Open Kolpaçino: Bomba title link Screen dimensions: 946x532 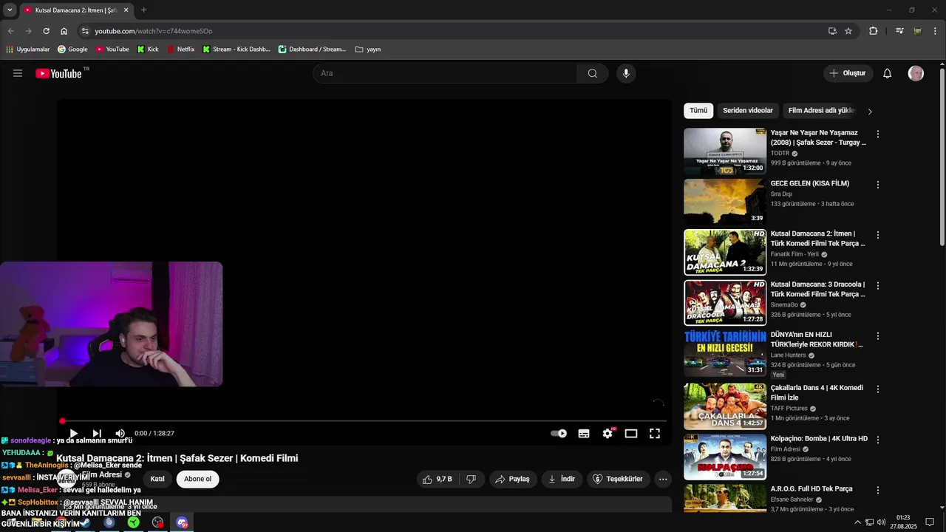pos(819,438)
